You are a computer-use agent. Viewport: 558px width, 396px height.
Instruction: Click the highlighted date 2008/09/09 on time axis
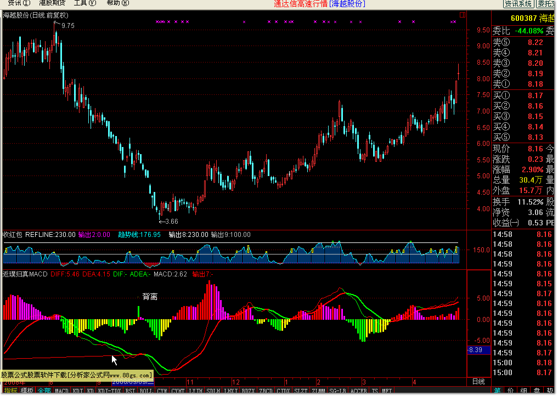click(133, 382)
